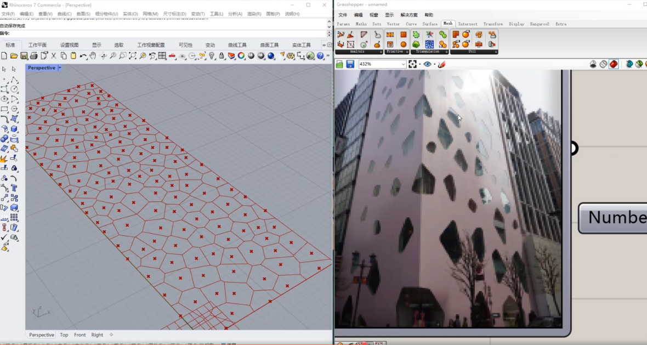Open the Perspective viewport title dropdown arrow
This screenshot has height=345, width=647.
[60, 67]
